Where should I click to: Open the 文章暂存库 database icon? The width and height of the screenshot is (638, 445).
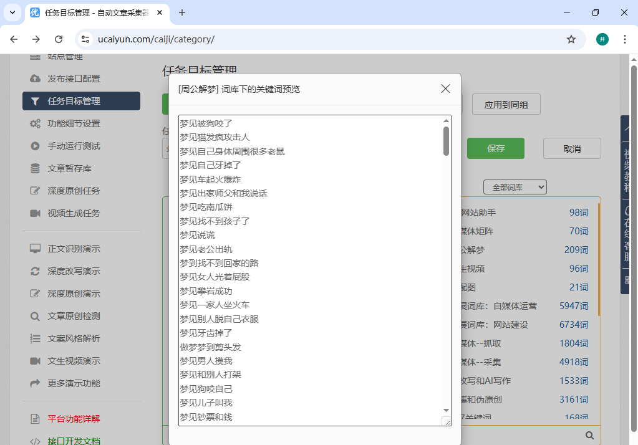point(35,168)
